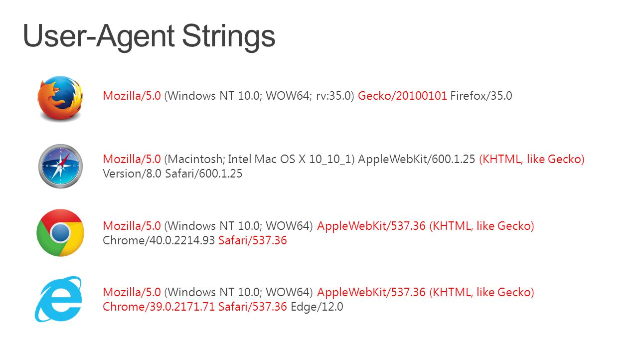Click the Safari compass icon
Image resolution: width=638 pixels, height=359 pixels.
click(60, 166)
